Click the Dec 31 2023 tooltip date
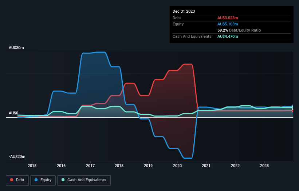 coord(184,11)
